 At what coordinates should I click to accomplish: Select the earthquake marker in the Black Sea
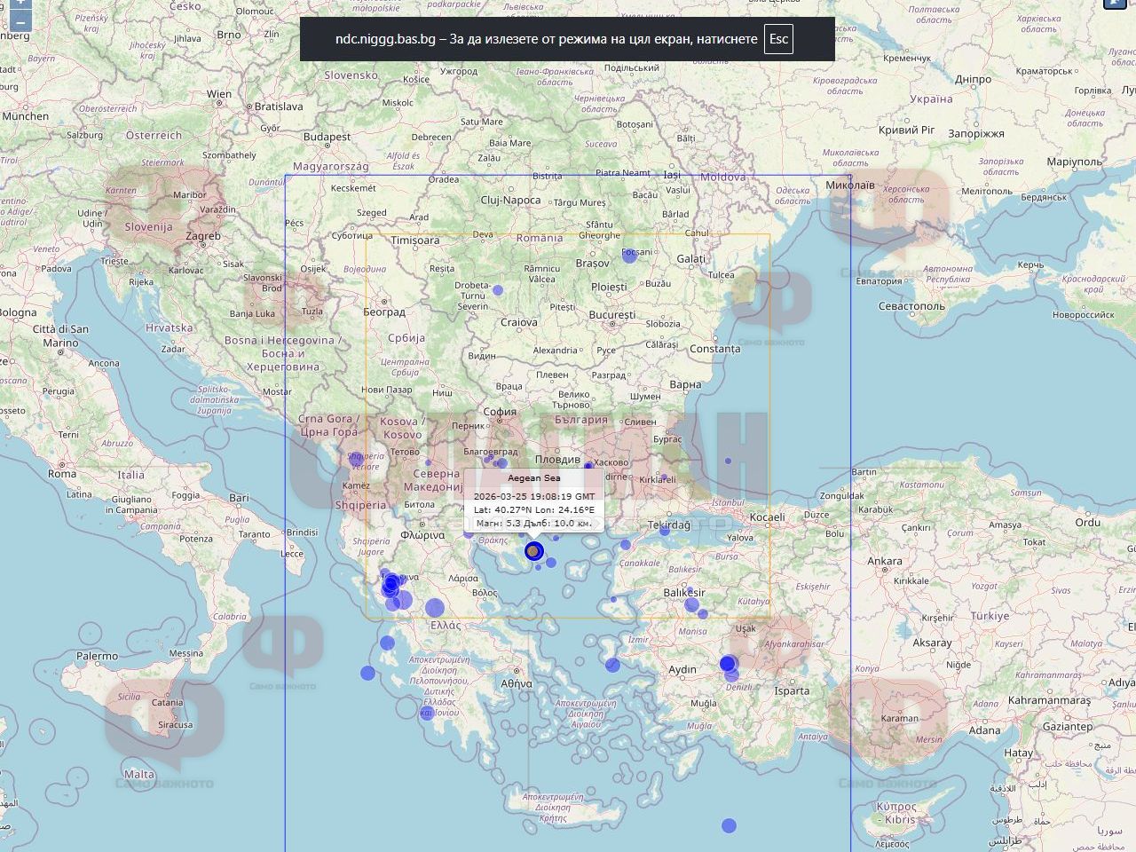[x=728, y=461]
